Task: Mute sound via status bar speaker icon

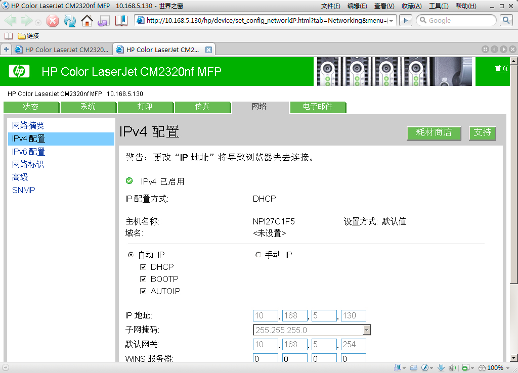Action: [452, 367]
